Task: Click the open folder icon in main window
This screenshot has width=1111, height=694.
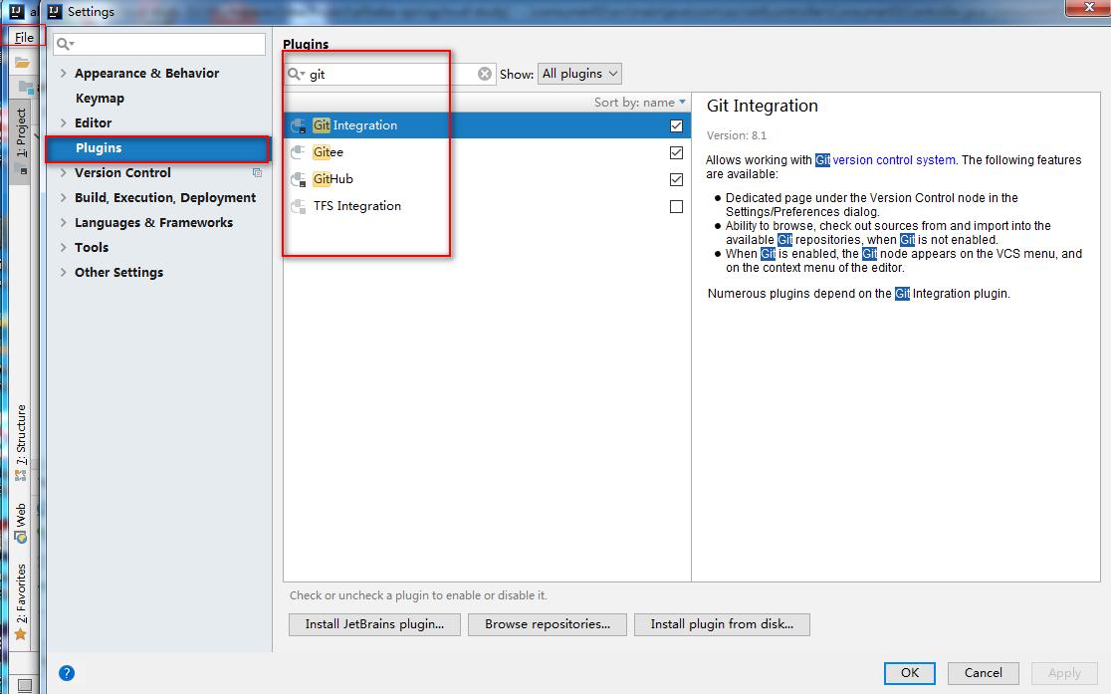Action: coord(23,63)
